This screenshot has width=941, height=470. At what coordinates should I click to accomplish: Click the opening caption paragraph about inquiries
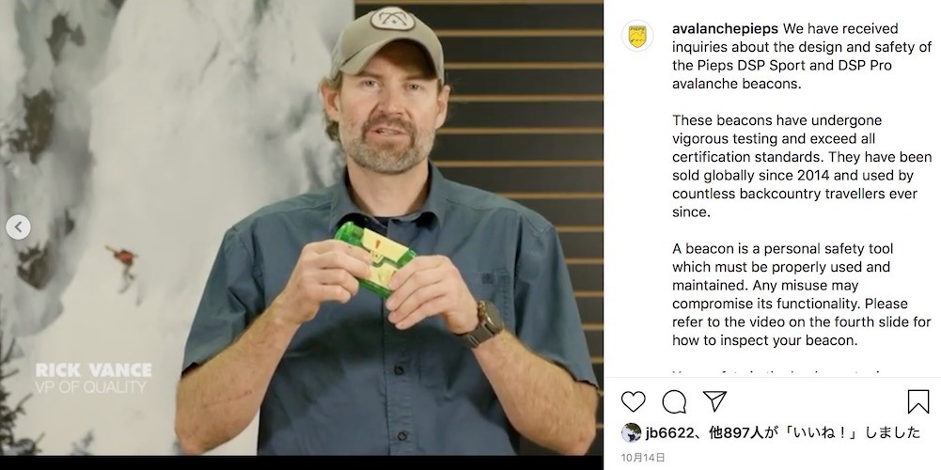click(x=802, y=56)
